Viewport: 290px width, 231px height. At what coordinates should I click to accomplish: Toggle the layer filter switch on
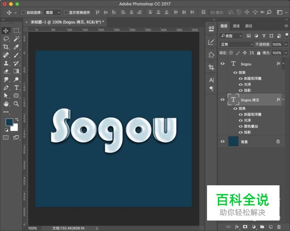point(287,35)
